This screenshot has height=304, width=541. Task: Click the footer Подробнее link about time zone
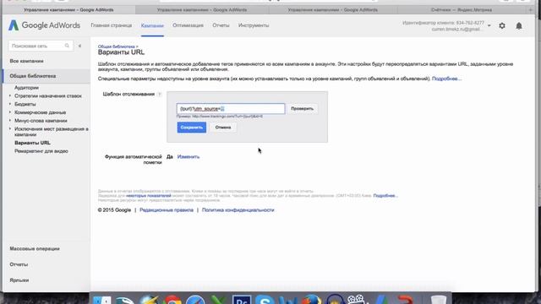(x=385, y=195)
